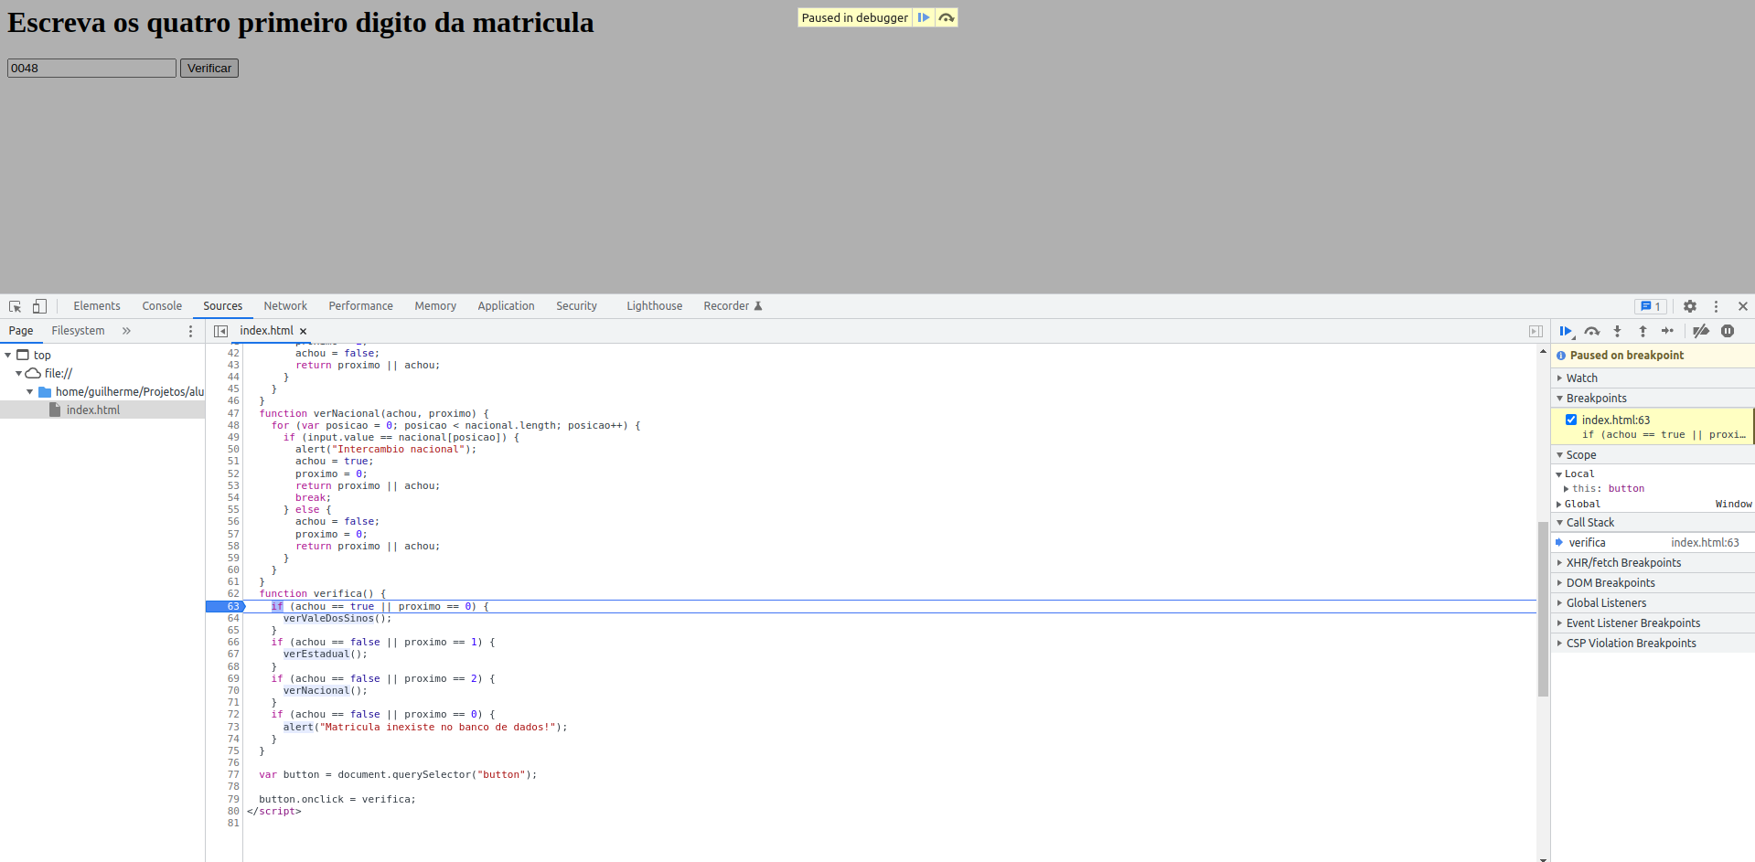Select the Sources tab
The image size is (1755, 862).
(x=222, y=306)
